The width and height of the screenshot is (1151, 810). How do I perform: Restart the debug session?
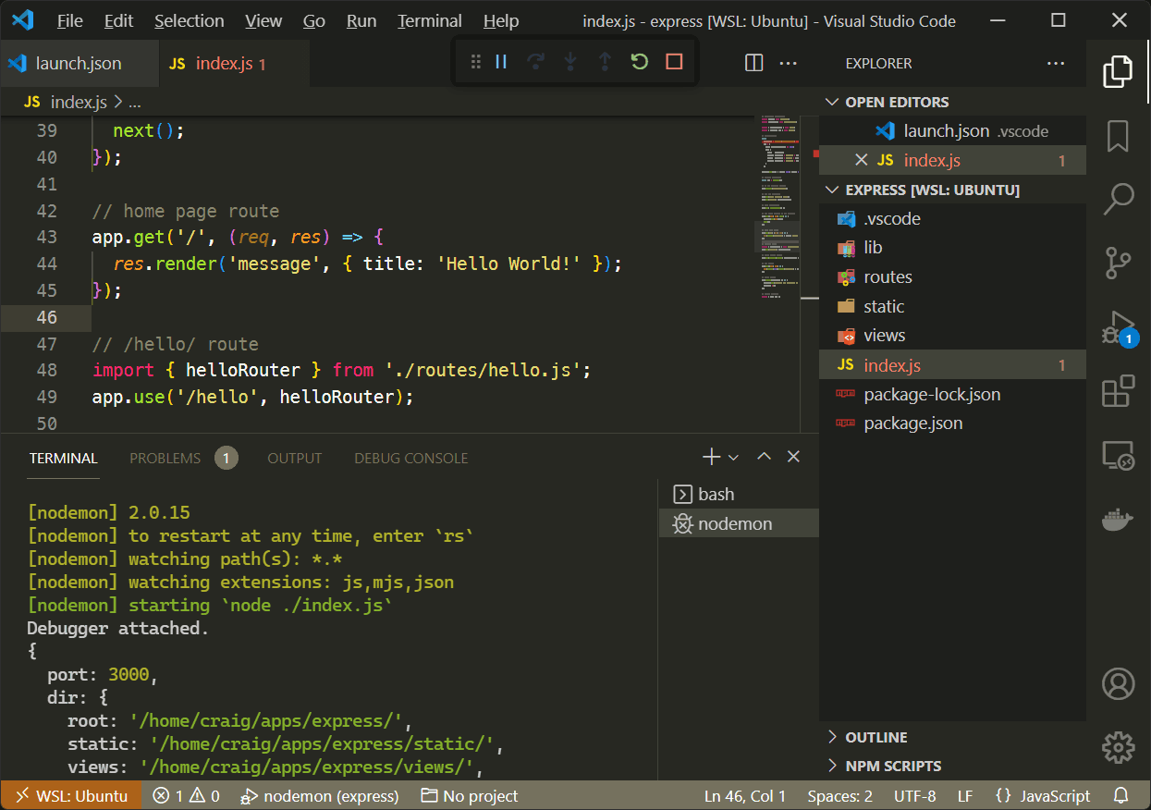639,62
